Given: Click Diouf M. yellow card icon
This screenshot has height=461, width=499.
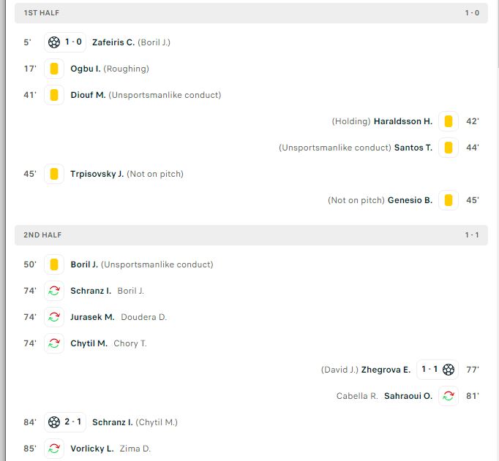Looking at the screenshot, I should [54, 95].
